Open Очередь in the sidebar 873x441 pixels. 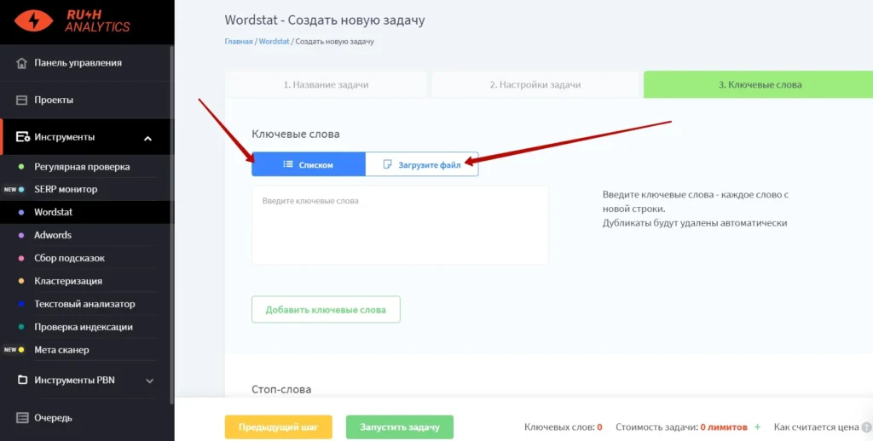click(54, 418)
